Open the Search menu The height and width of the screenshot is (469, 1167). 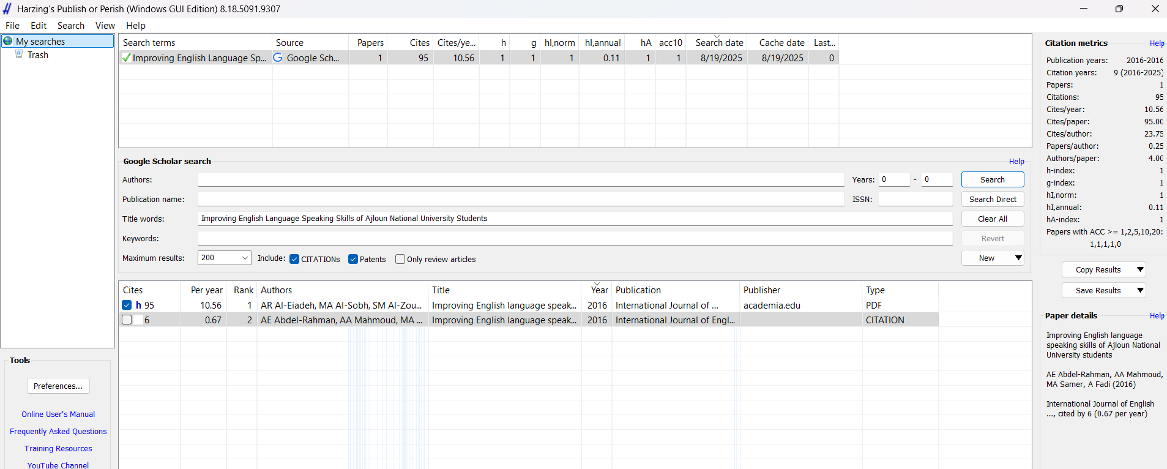(71, 26)
